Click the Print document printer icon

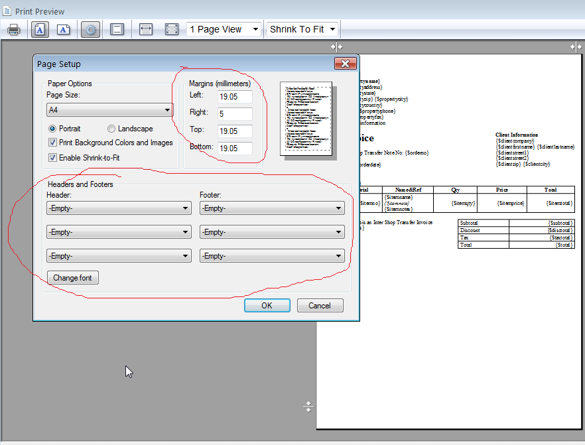tap(13, 29)
